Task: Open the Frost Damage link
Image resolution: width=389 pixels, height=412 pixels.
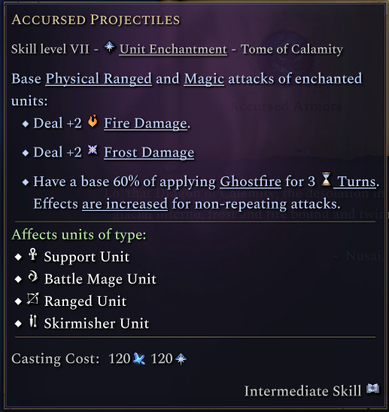Action: tap(149, 152)
